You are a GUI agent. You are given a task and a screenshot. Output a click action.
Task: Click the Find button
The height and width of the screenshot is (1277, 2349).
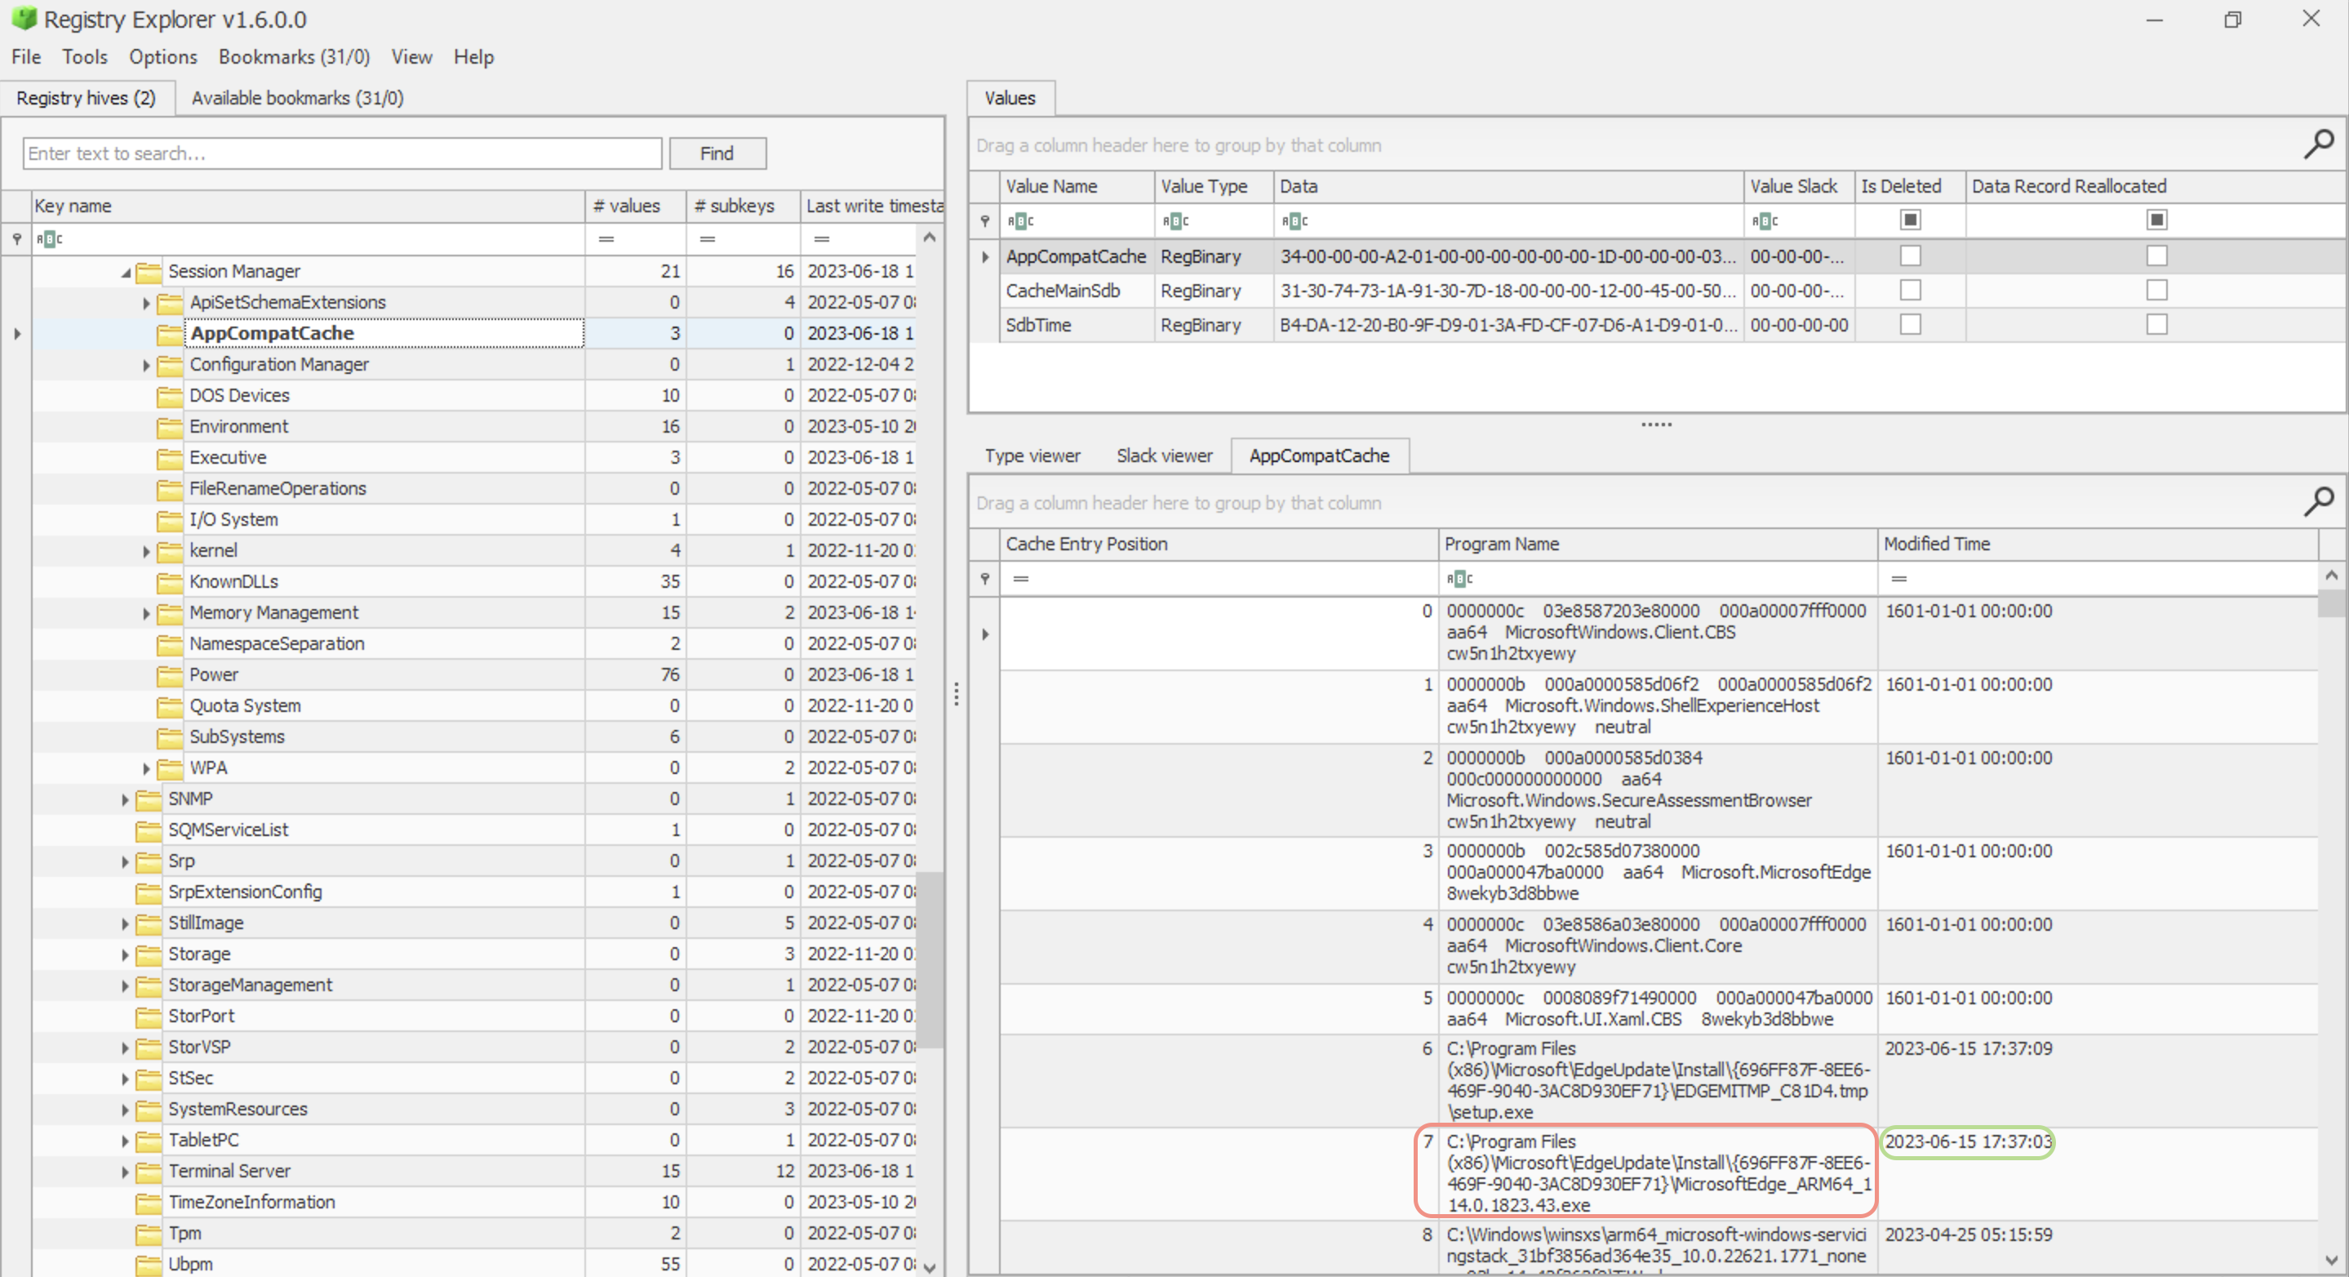(717, 154)
